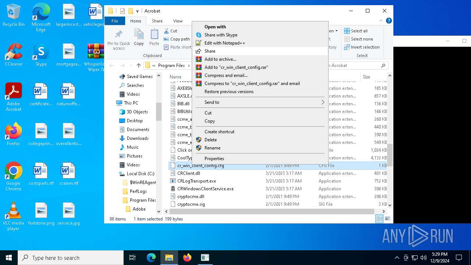Open the Recycle Bin desktop icon
The image size is (471, 265).
(x=14, y=15)
